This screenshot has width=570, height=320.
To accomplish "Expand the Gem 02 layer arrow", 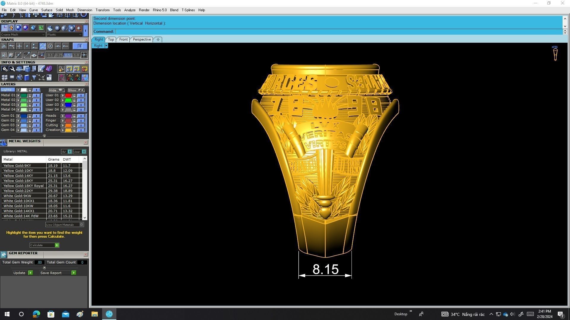I will click(18, 121).
